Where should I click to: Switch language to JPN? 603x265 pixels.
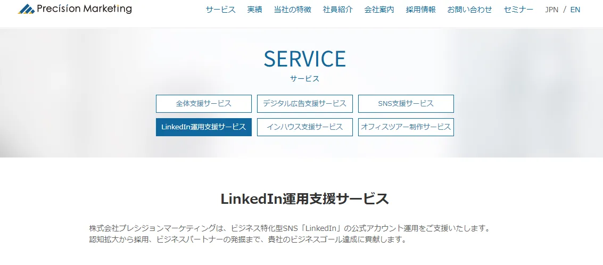pyautogui.click(x=551, y=10)
